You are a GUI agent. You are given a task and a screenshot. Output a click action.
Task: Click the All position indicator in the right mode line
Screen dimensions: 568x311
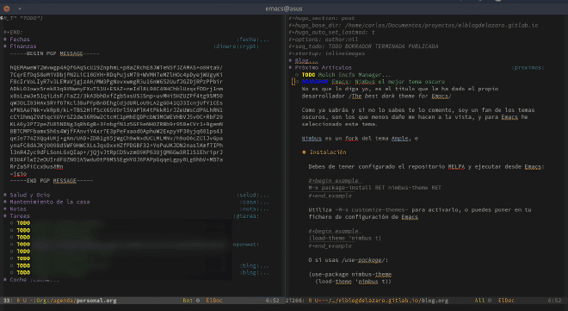coord(479,301)
